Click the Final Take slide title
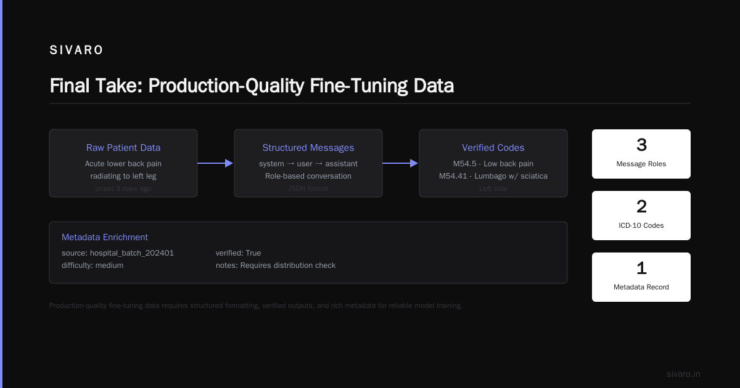 252,86
